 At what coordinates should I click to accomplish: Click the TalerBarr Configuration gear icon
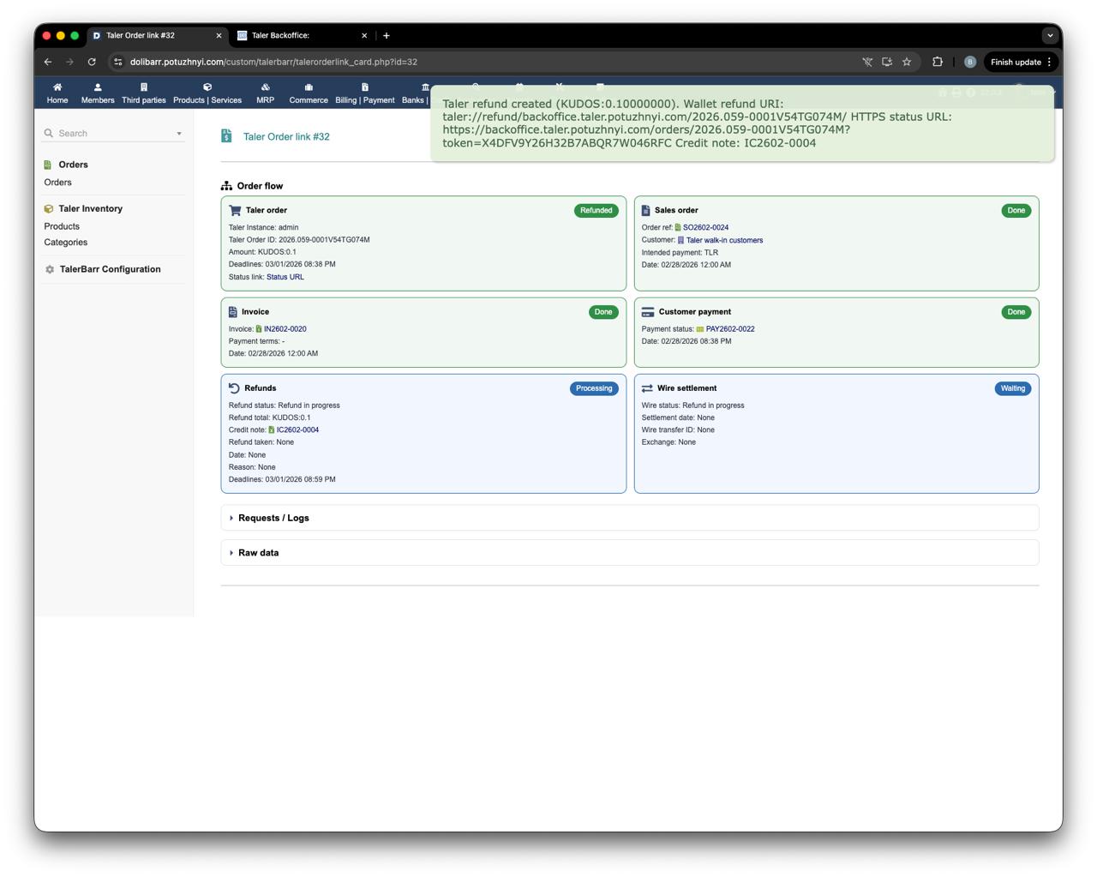[50, 269]
